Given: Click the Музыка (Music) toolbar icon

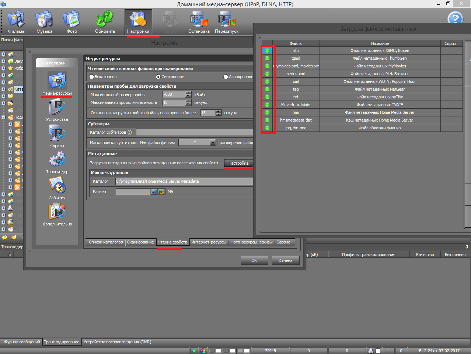Looking at the screenshot, I should tap(44, 22).
